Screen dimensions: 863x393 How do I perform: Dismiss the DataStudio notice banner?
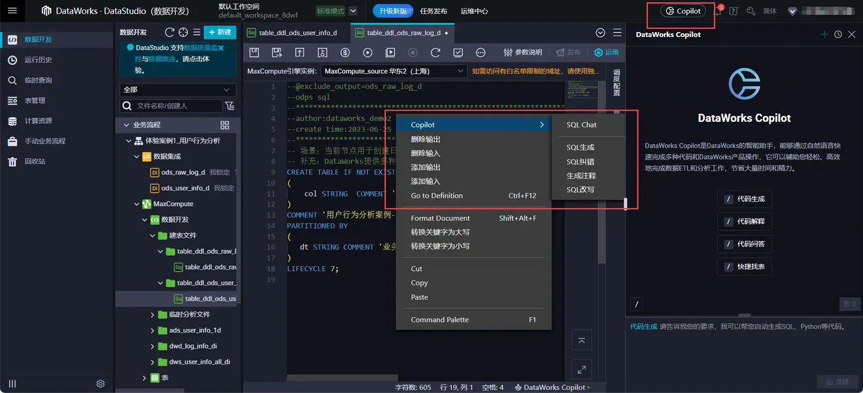221,47
